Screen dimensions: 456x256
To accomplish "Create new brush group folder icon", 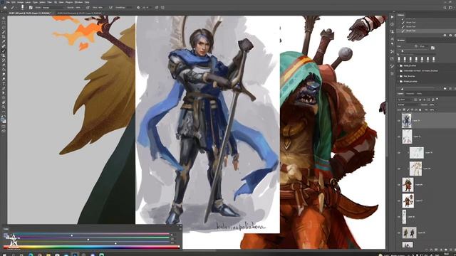I will click(445, 88).
